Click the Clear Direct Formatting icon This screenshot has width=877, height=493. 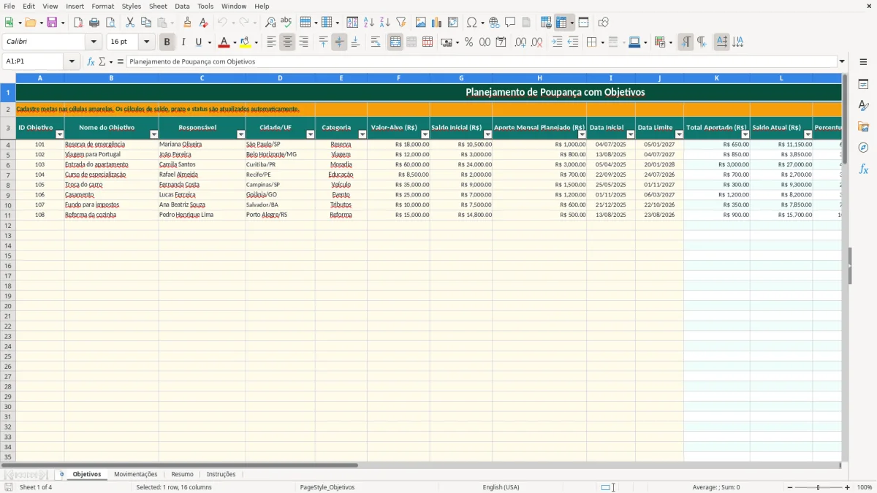(204, 23)
